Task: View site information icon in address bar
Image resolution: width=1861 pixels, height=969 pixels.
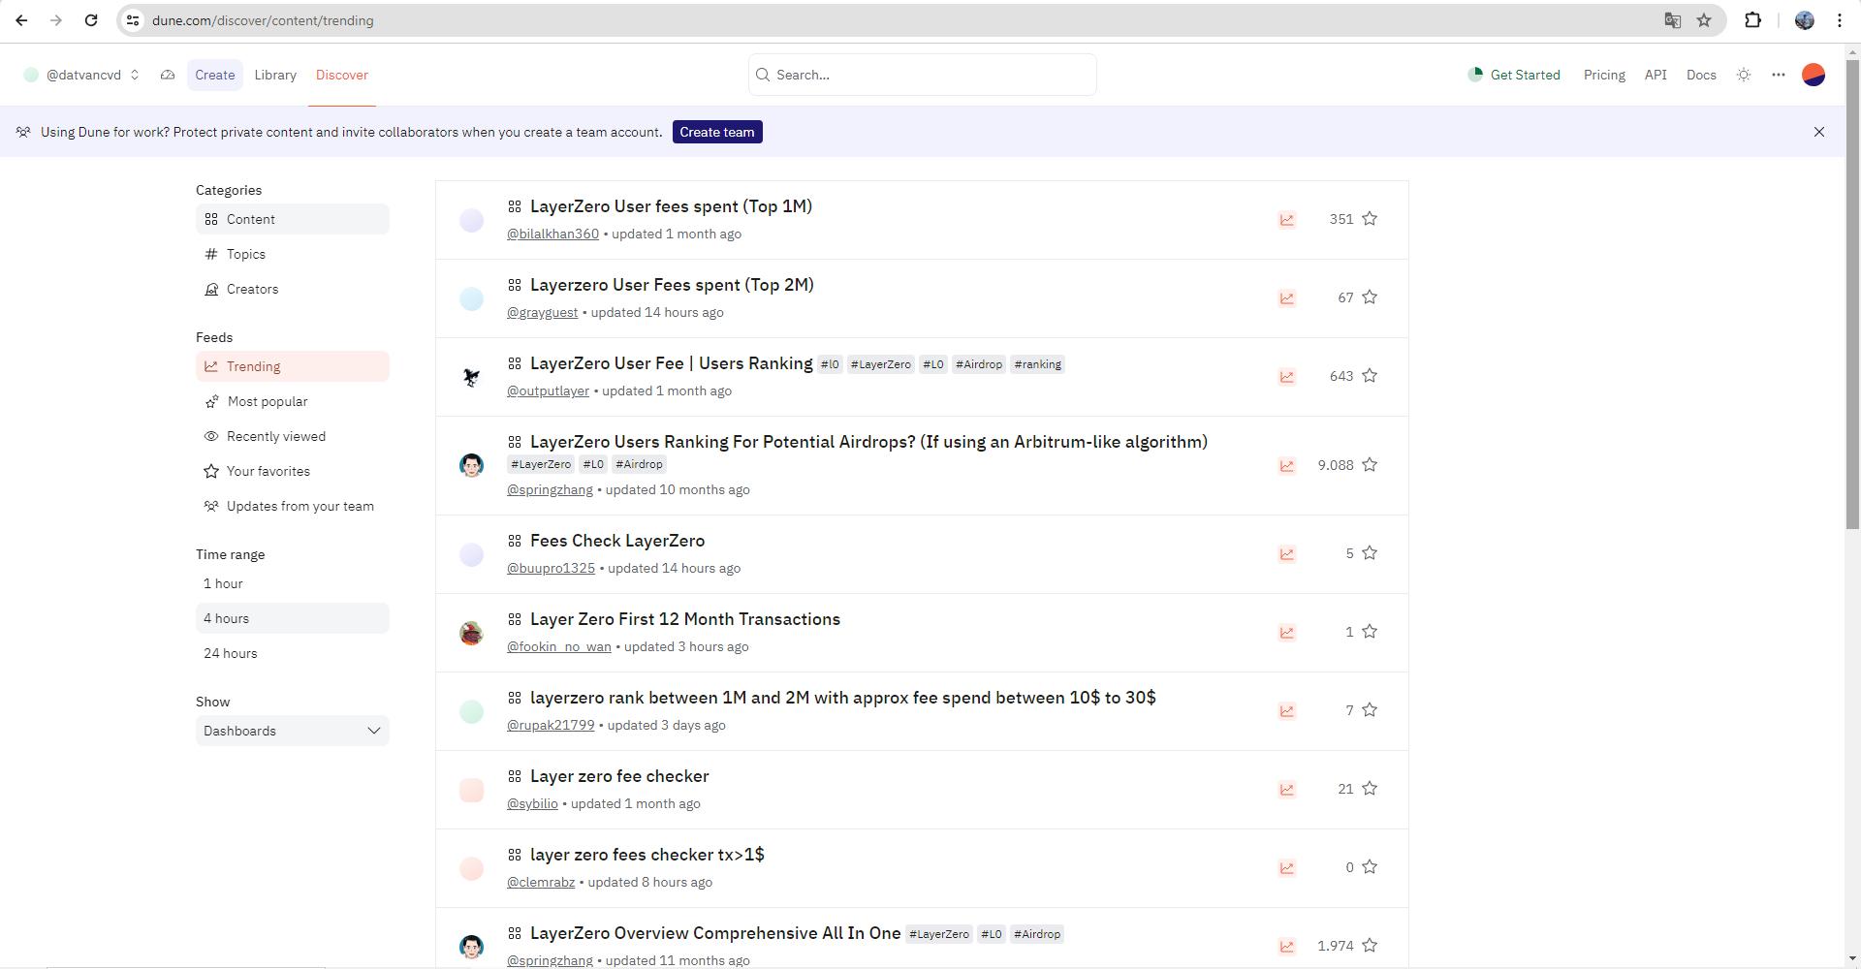Action: [x=134, y=20]
